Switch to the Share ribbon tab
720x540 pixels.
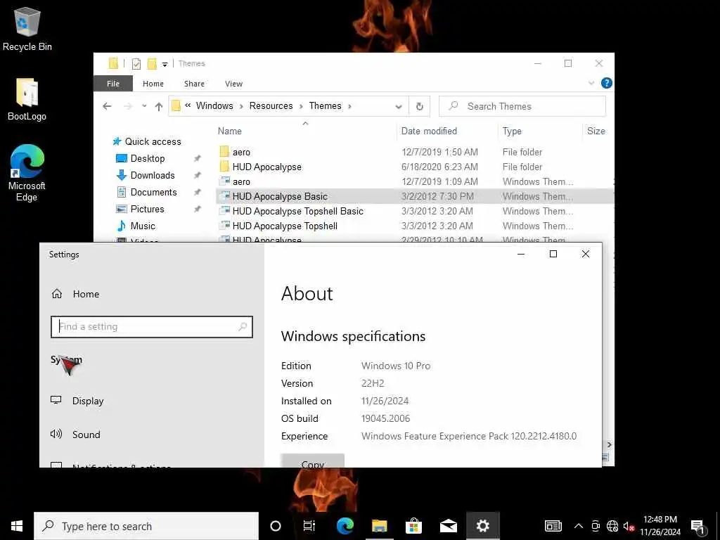click(x=194, y=84)
